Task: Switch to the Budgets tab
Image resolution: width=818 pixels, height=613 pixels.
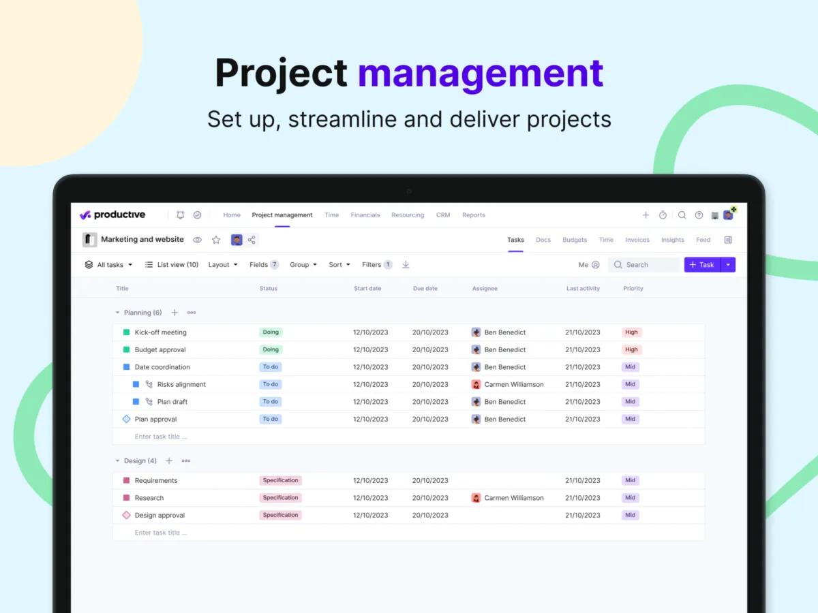Action: [x=575, y=240]
